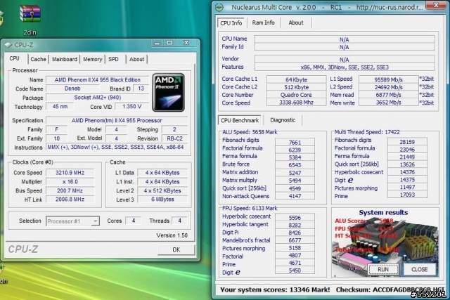Open the Nuclearus About tab

(296, 22)
